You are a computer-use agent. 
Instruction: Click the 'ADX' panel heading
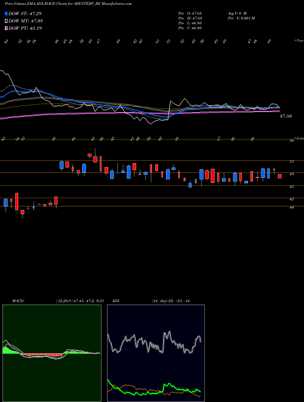tap(116, 301)
